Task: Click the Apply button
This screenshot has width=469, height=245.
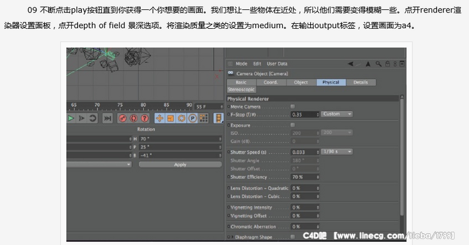Action: click(x=180, y=164)
